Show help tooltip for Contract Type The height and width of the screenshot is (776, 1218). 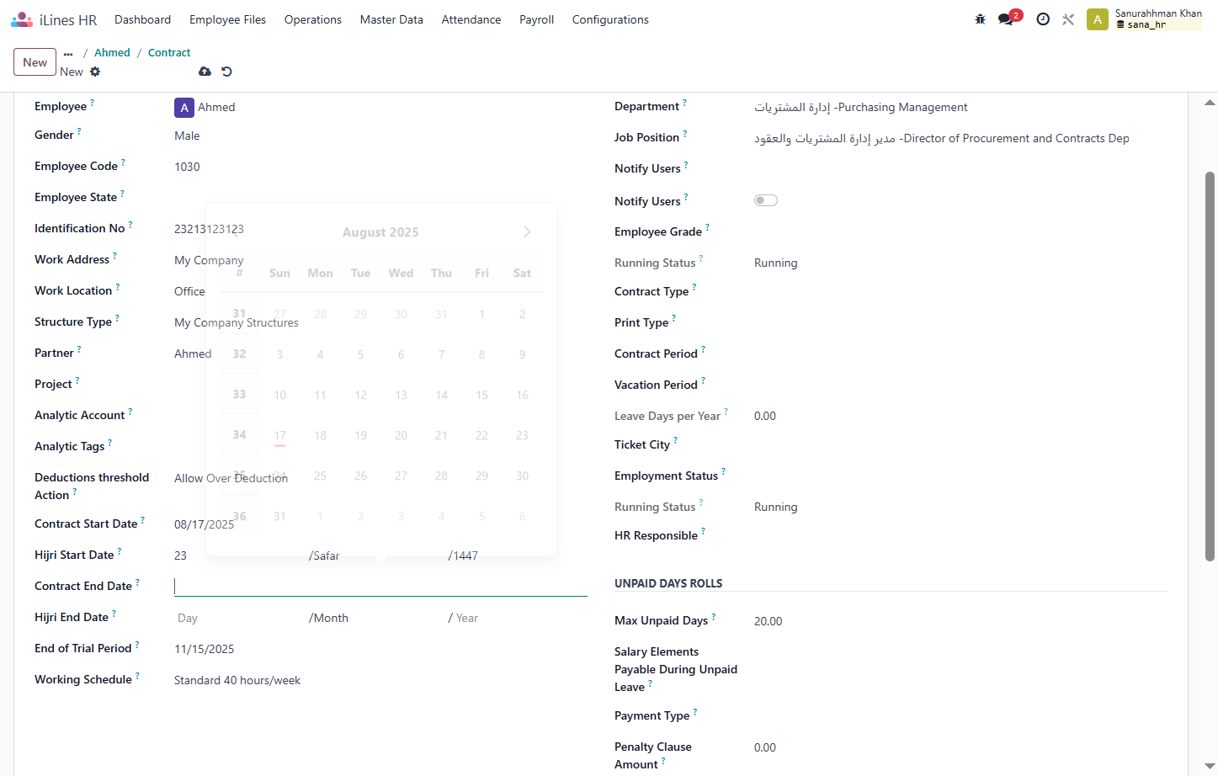click(694, 287)
